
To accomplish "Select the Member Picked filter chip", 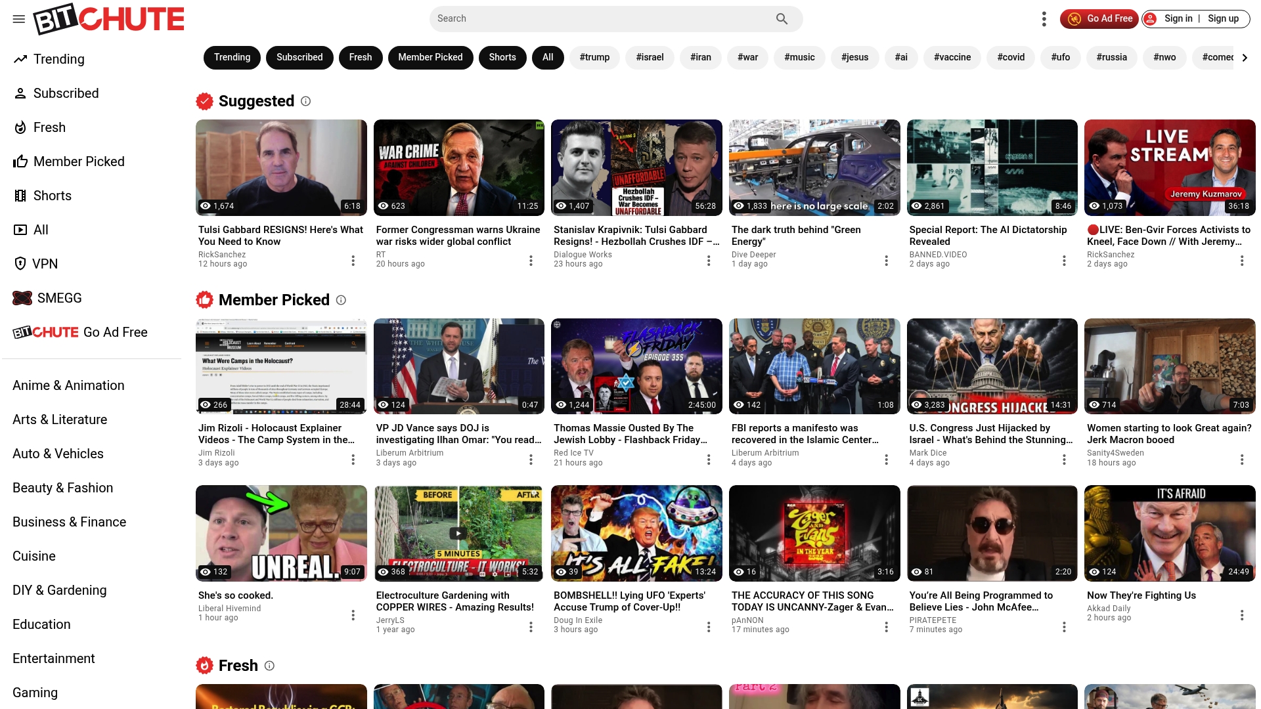I will point(430,58).
